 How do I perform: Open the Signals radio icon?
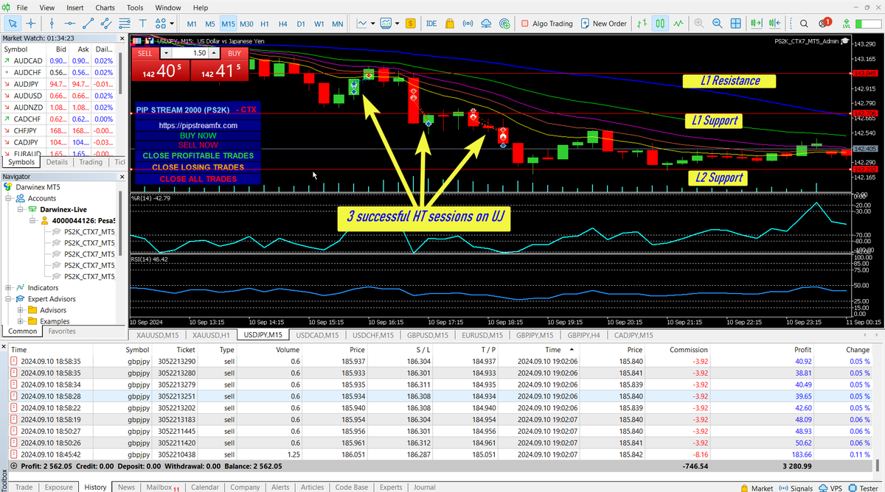468,24
